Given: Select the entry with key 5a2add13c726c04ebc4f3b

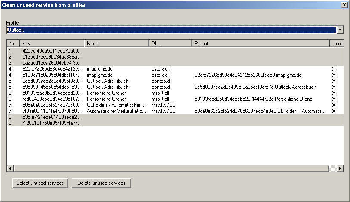Looking at the screenshot, I should coord(52,63).
